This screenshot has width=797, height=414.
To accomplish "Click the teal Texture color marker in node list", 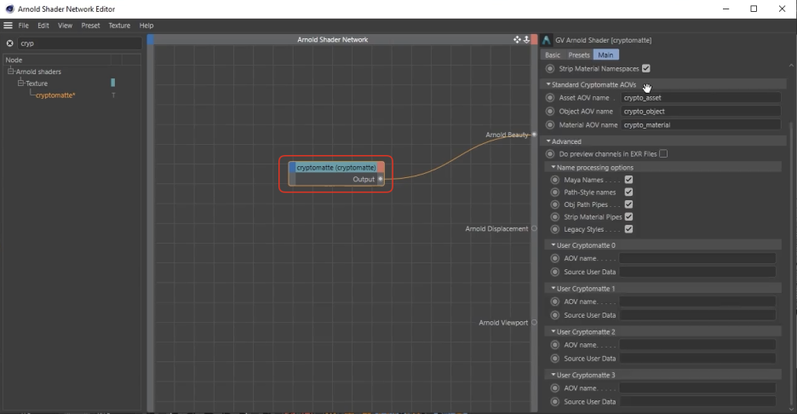I will tap(113, 83).
